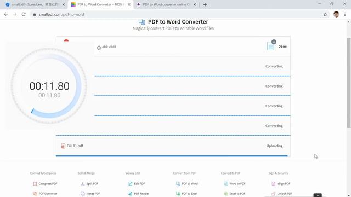Screen dimensions: 351x197
Task: Click the PDF to Excel icon
Action: coord(178,193)
